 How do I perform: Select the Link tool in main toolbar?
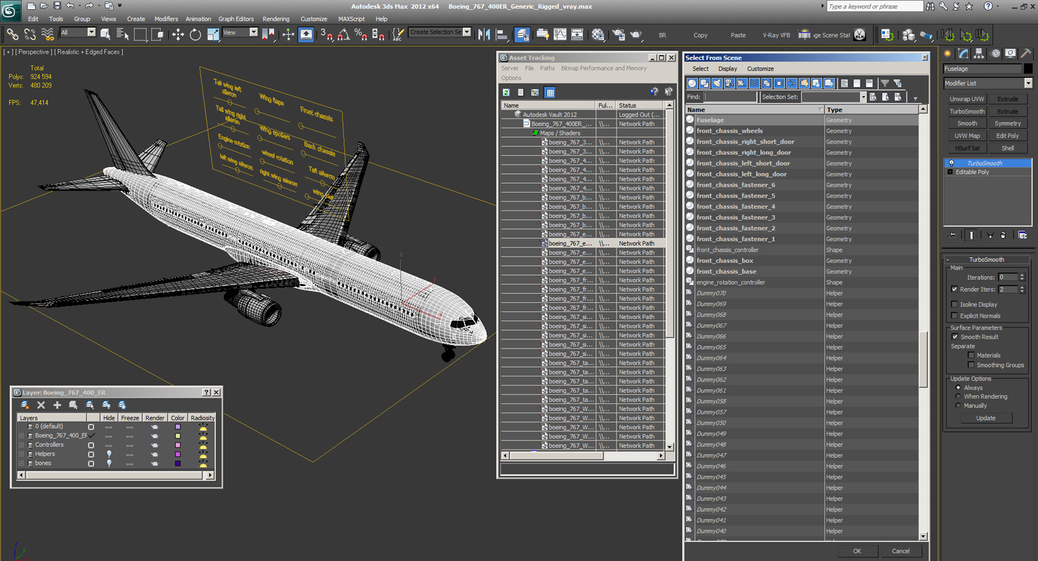point(12,34)
